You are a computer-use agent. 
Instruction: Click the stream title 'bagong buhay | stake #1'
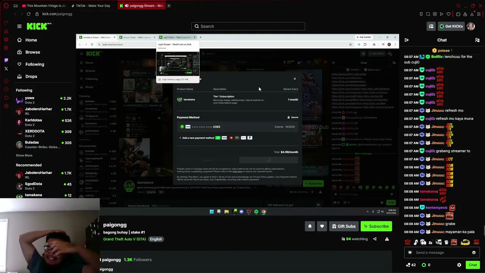pos(124,232)
